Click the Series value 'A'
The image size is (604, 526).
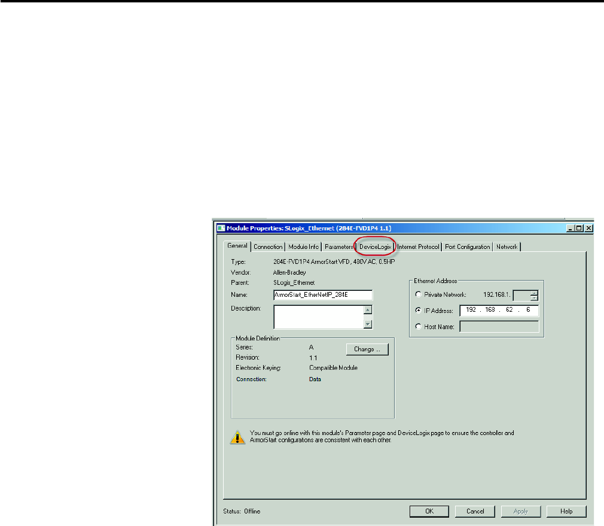pyautogui.click(x=311, y=347)
